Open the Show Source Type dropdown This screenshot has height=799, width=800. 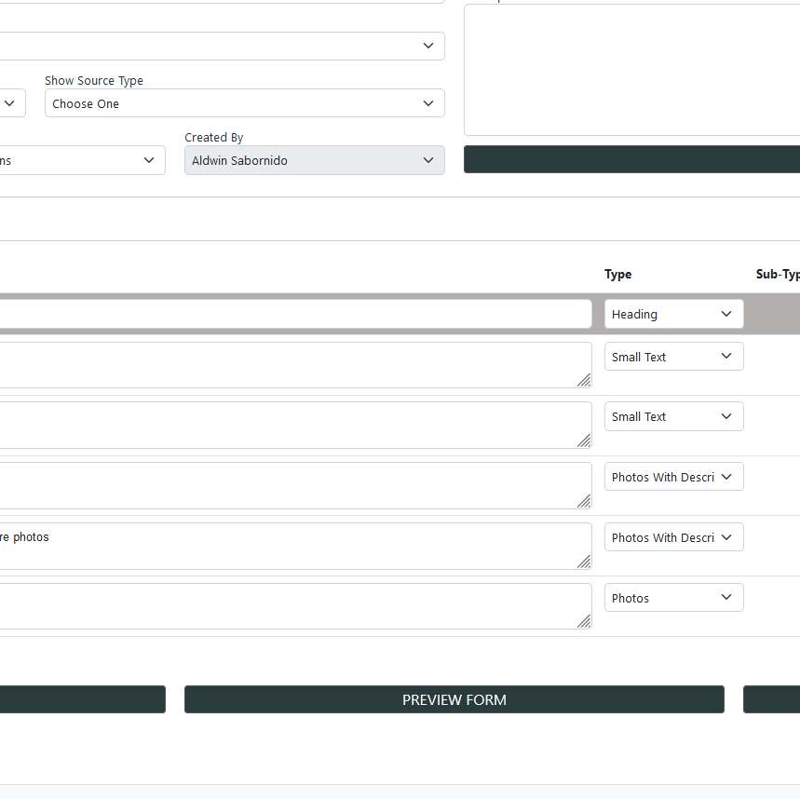click(x=244, y=103)
